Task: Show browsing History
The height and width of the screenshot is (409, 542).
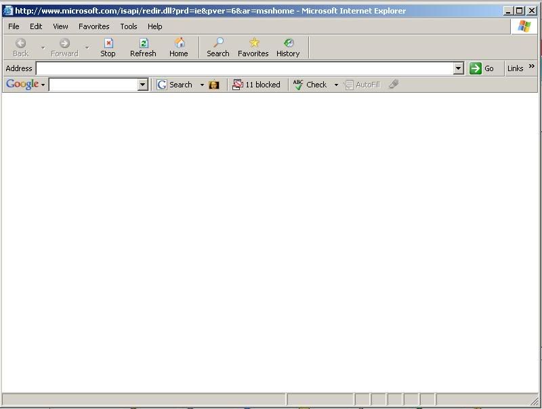Action: tap(287, 47)
